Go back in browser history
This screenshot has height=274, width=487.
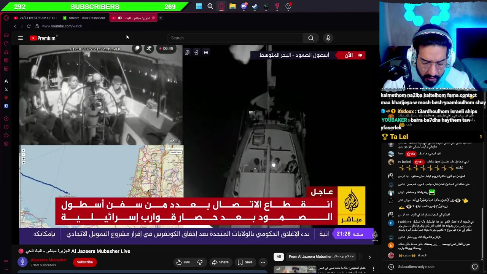point(15,26)
